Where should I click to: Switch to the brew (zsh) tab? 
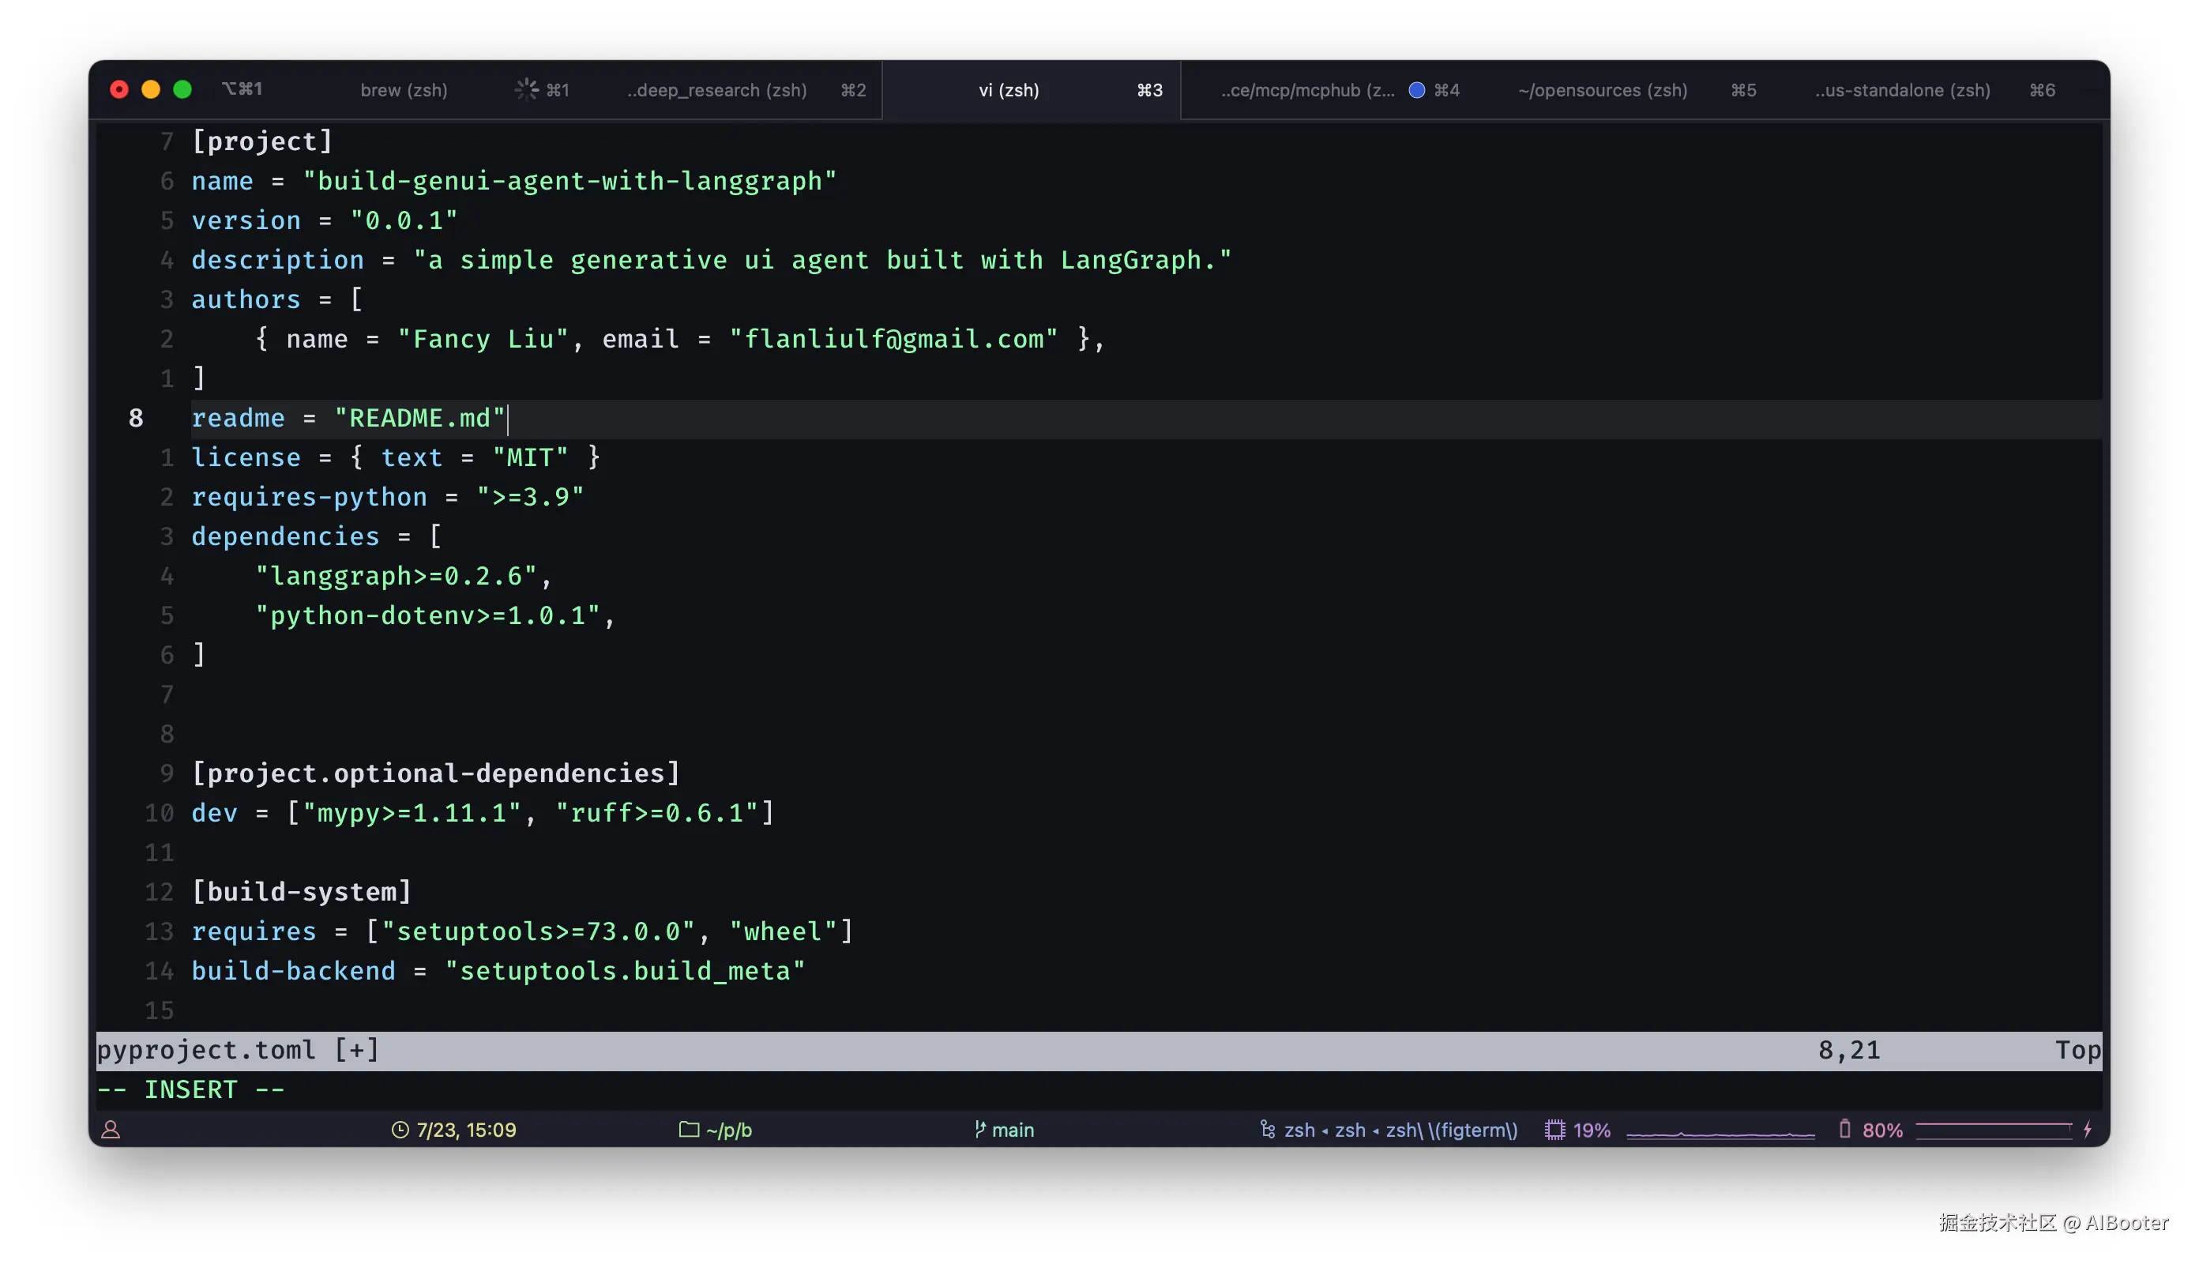[x=404, y=89]
